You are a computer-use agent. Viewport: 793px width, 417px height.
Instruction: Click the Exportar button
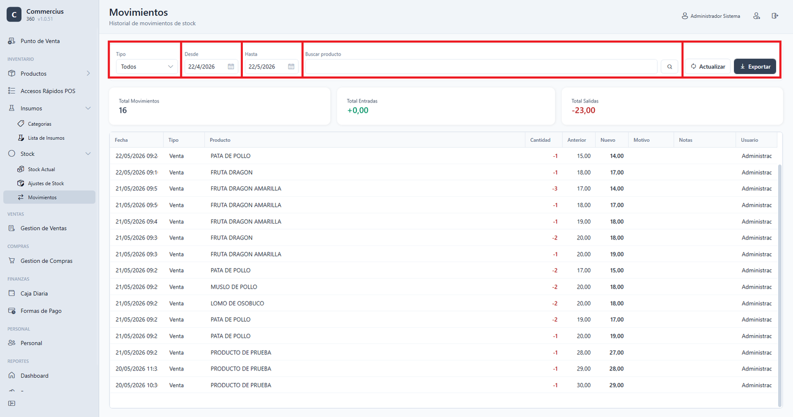755,66
